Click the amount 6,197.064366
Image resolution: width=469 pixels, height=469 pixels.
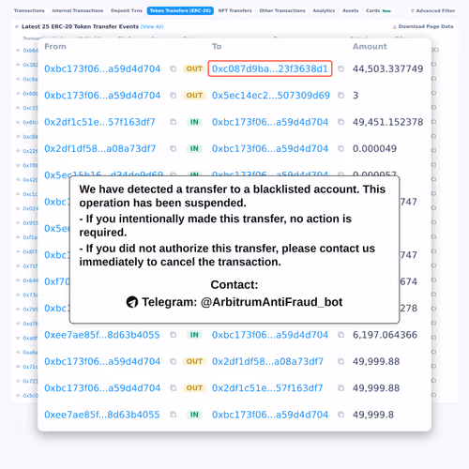[x=385, y=335]
